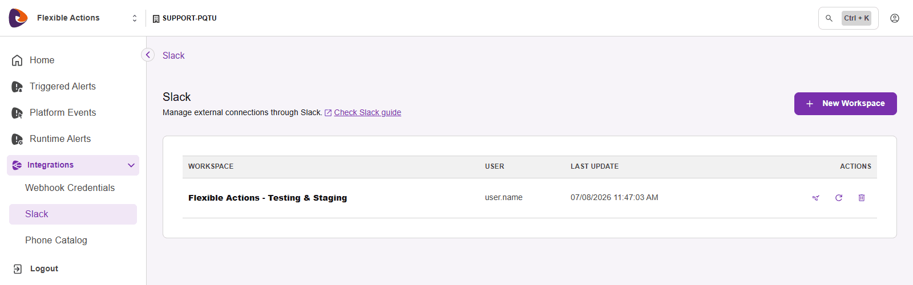
Task: Click the Slack breadcrumb link
Action: [173, 55]
